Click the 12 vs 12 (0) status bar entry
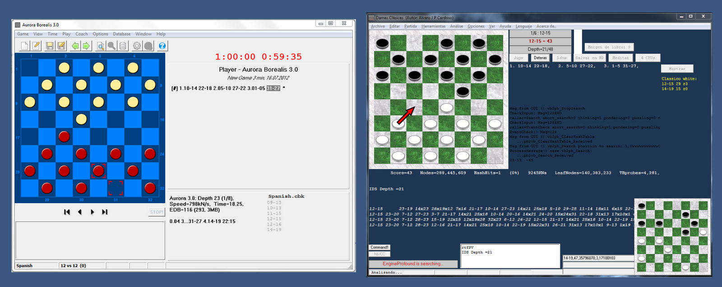Viewport: 722px width, 287px height. click(x=82, y=266)
